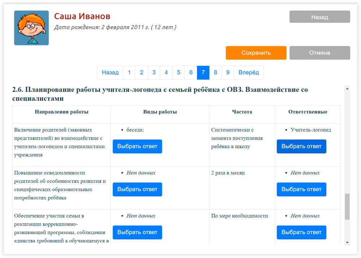Screen dimensions: 361x258
Task: Choose Виды работы answer for Повышение осведомленности row
Action: coord(137,189)
